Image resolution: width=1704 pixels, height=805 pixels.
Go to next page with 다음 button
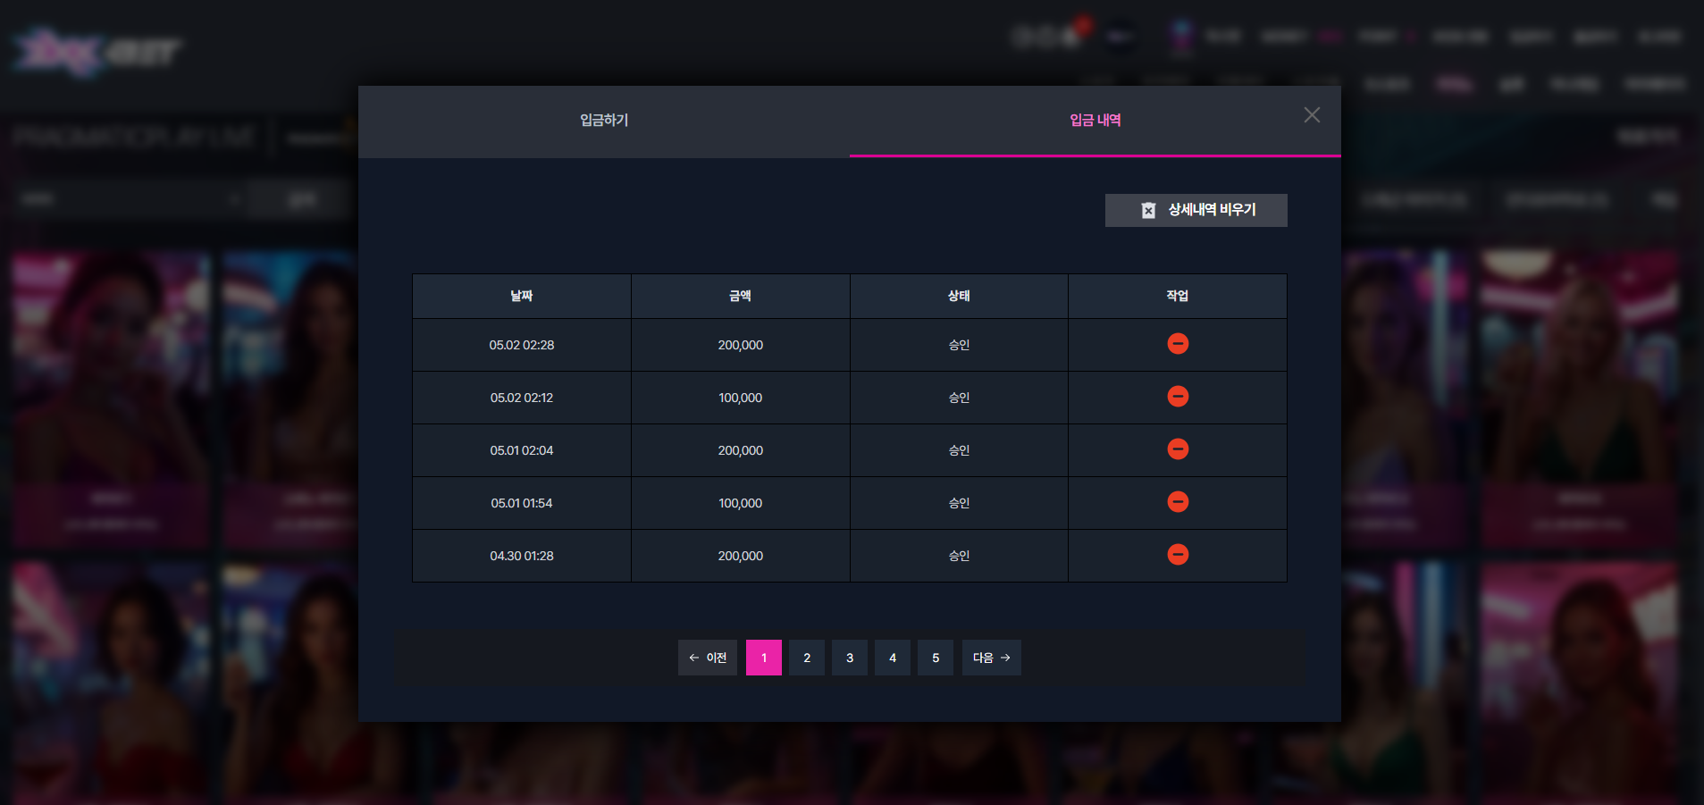pyautogui.click(x=992, y=658)
